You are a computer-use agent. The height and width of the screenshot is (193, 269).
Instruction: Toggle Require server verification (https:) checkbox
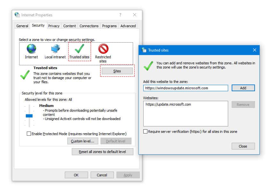(x=145, y=132)
